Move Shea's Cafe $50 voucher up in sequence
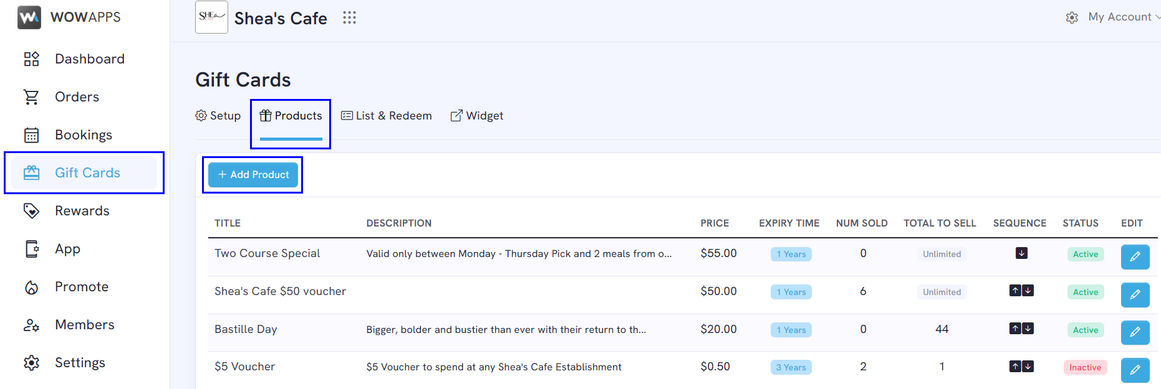Viewport: 1161px width, 389px height. click(1015, 291)
